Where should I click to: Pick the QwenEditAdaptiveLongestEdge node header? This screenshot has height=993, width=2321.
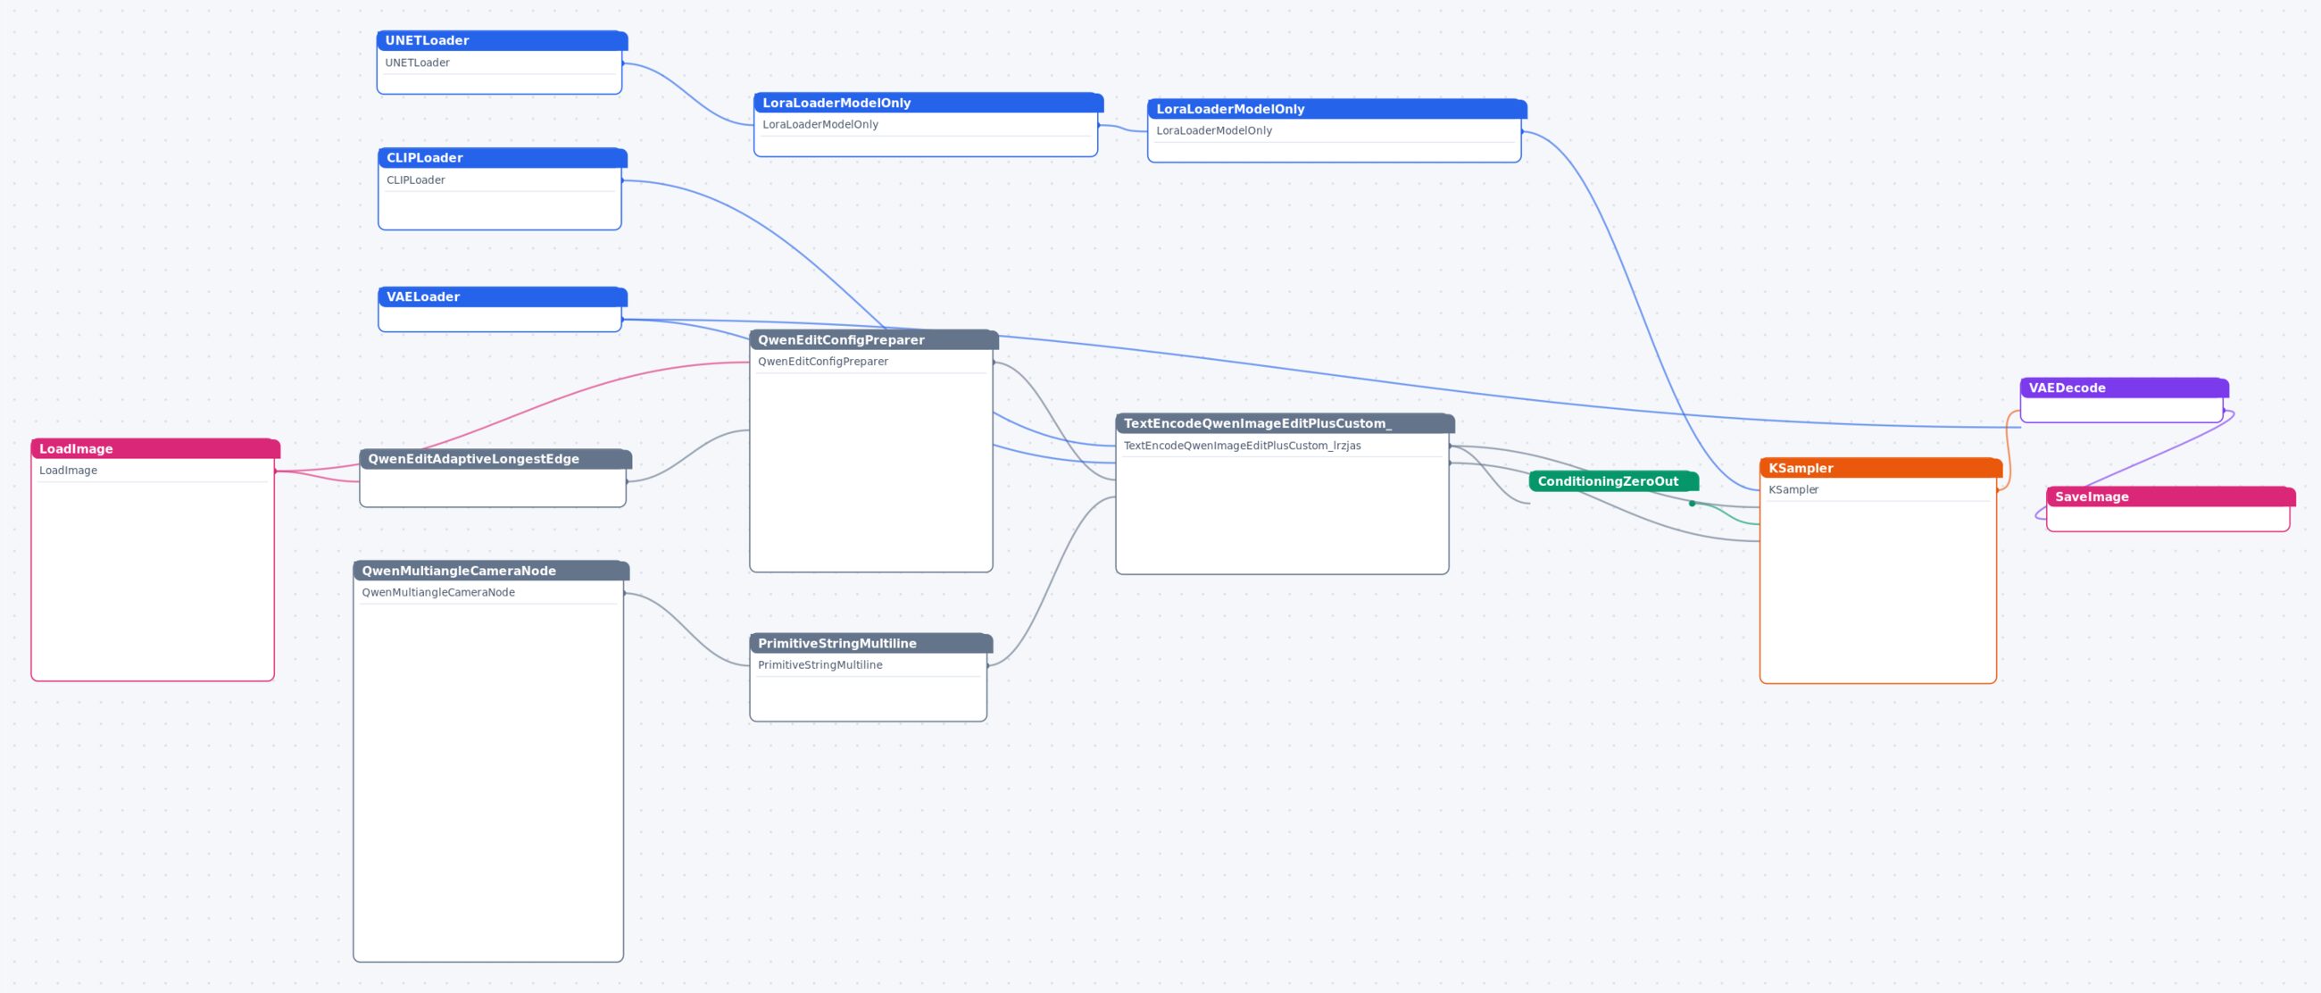pos(495,459)
